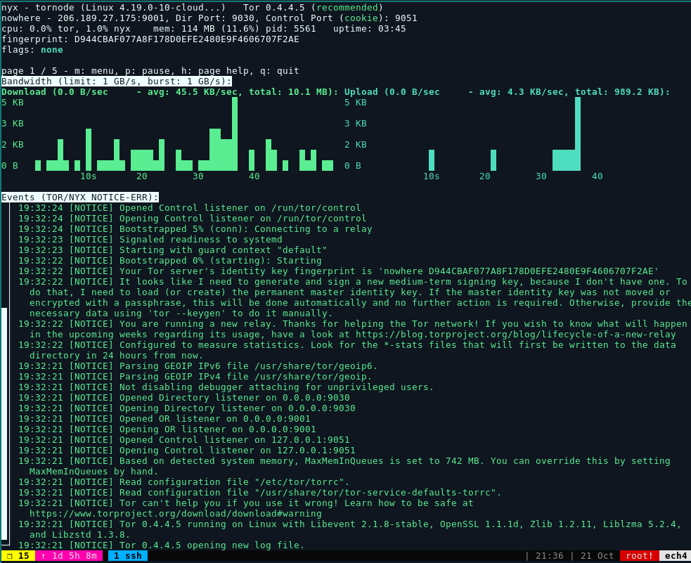Click the 'ech4' hostname in the status bar
The width and height of the screenshot is (691, 563).
pyautogui.click(x=676, y=556)
